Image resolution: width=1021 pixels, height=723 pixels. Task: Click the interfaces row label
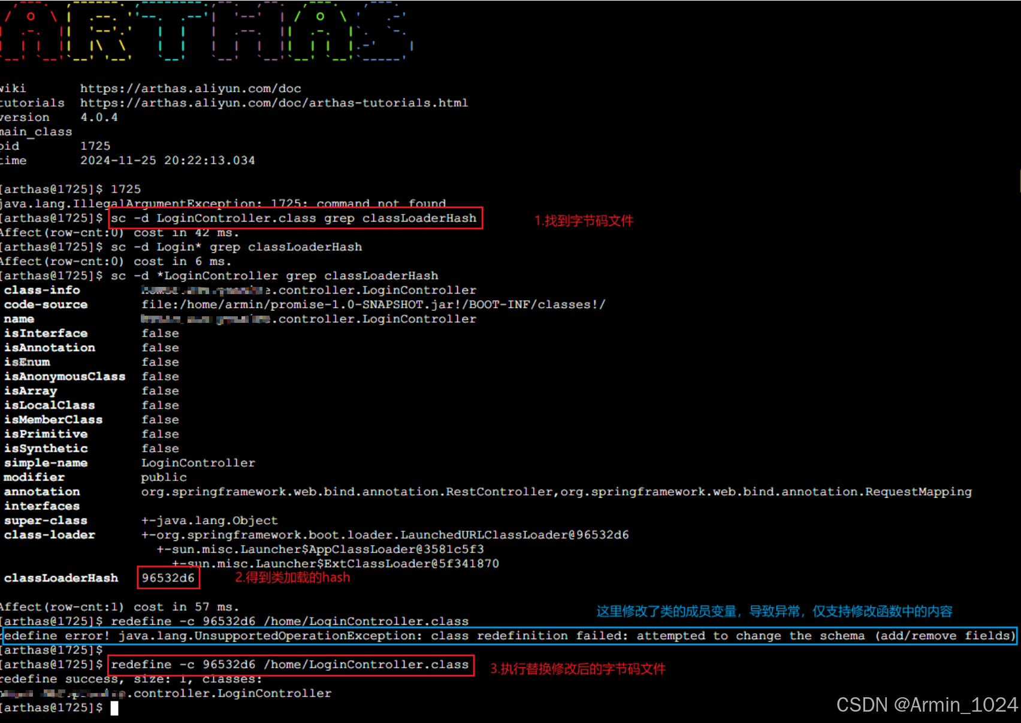pyautogui.click(x=42, y=506)
